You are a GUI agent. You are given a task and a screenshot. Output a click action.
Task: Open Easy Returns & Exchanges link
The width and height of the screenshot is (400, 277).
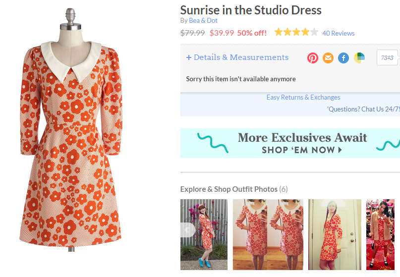303,98
